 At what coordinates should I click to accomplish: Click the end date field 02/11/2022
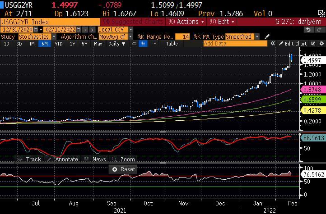coord(60,29)
